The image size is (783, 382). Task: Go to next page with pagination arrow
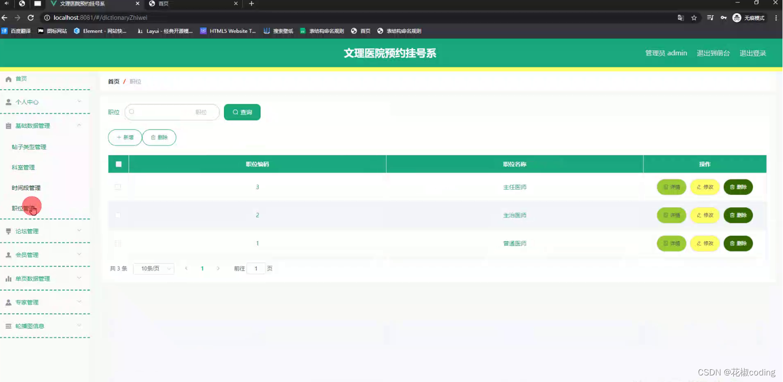[x=218, y=269]
